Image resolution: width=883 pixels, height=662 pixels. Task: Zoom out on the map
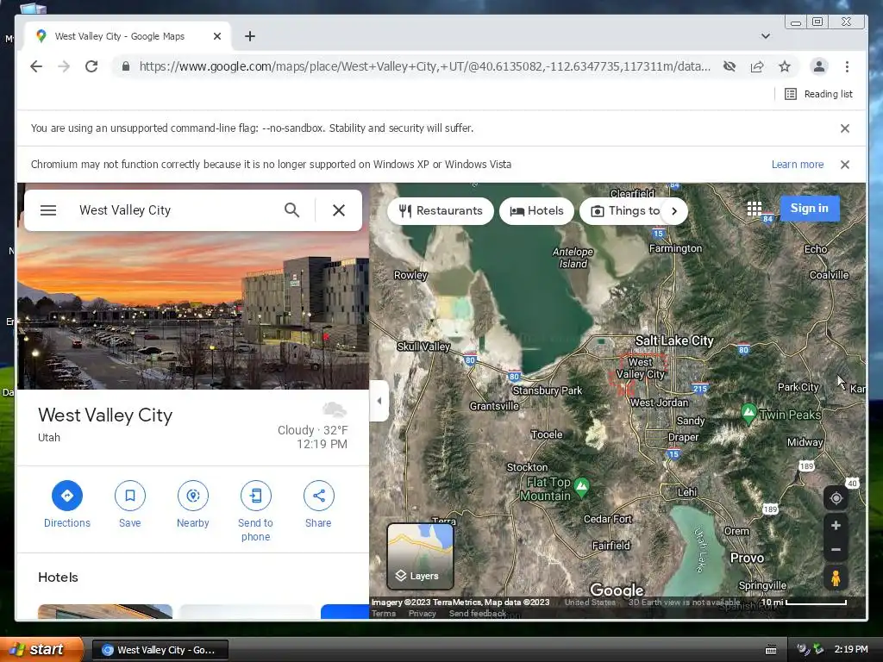pyautogui.click(x=836, y=549)
